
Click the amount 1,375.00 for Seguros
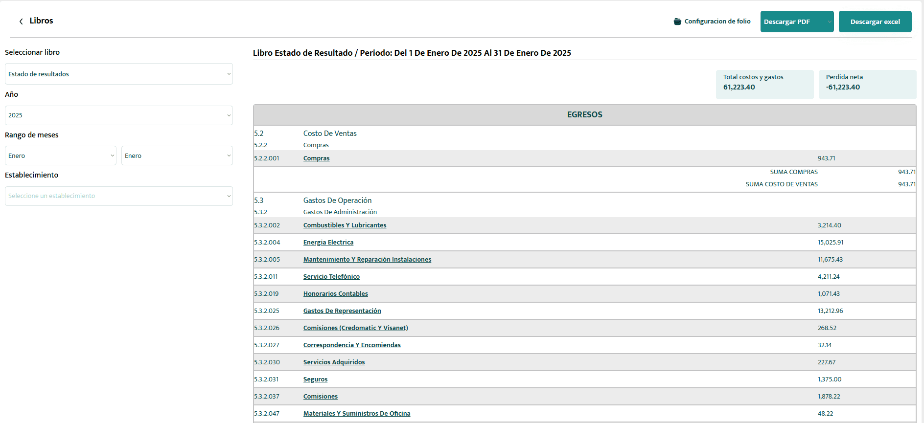pos(830,379)
